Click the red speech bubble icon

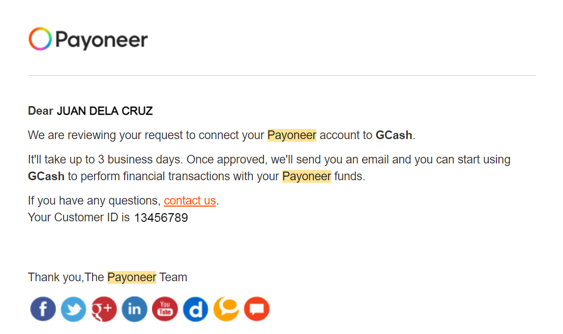click(x=257, y=309)
